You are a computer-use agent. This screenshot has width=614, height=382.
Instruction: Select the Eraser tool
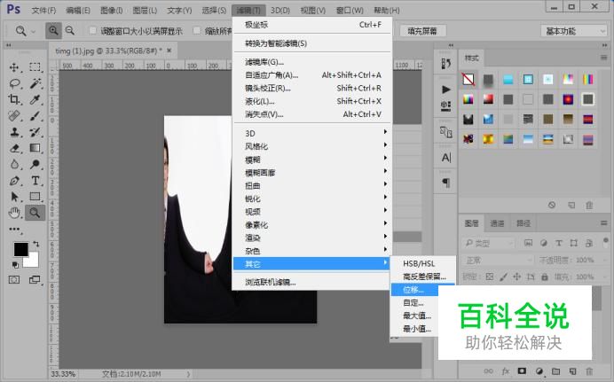point(14,148)
